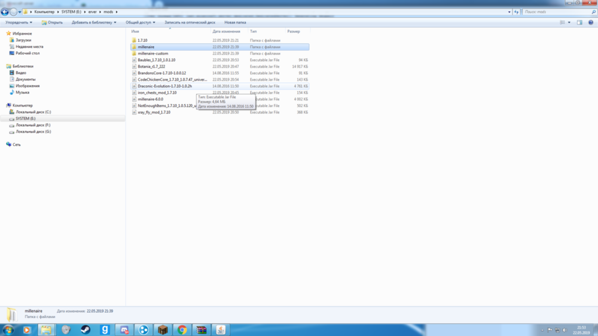
Task: Open Google Chrome from the taskbar
Action: tap(182, 329)
